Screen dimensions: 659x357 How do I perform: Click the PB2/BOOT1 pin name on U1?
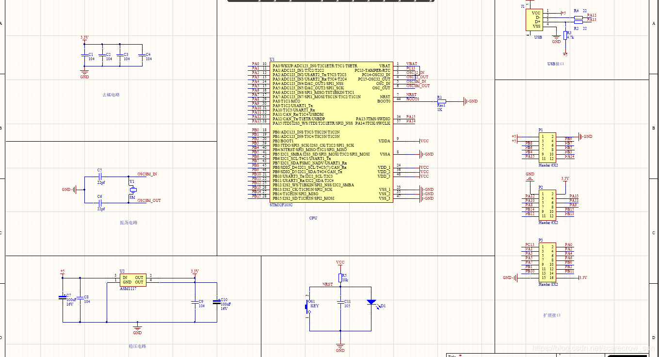pos(283,141)
